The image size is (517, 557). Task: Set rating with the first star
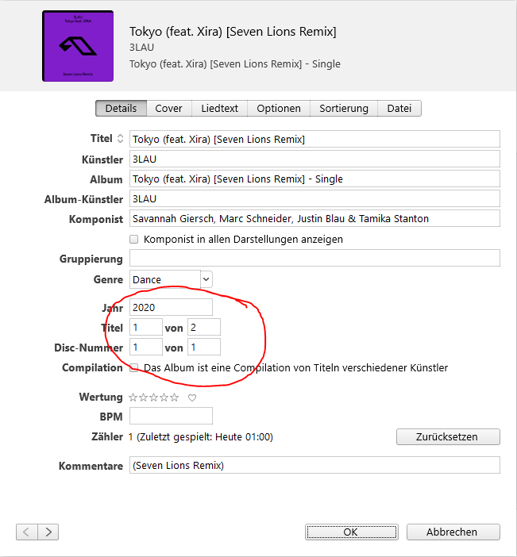pos(133,398)
